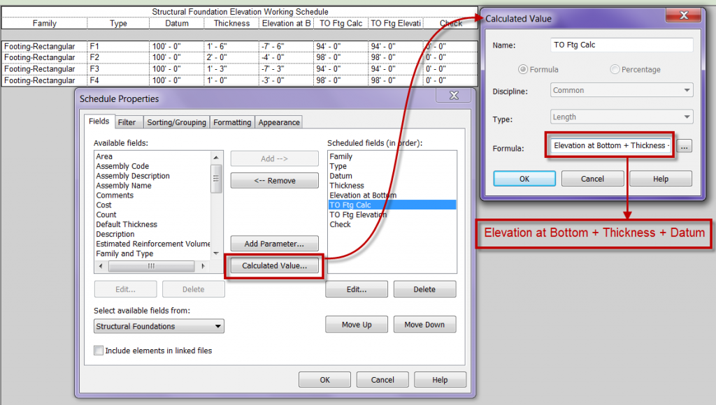Image resolution: width=716 pixels, height=405 pixels.
Task: Open the Appearance tab
Action: point(279,122)
